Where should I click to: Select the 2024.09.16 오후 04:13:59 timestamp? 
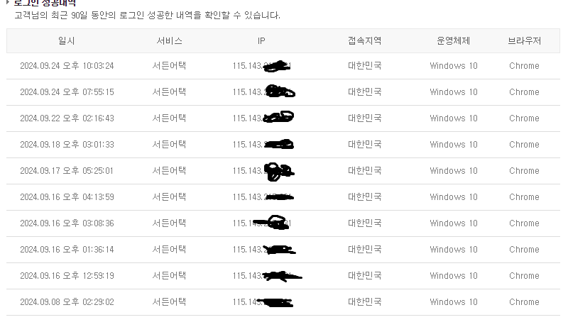pos(67,197)
